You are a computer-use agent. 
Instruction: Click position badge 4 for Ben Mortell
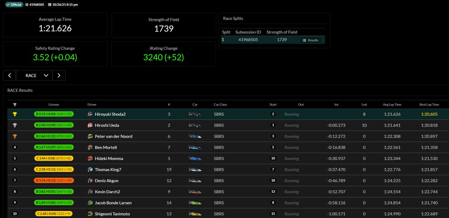click(15, 147)
